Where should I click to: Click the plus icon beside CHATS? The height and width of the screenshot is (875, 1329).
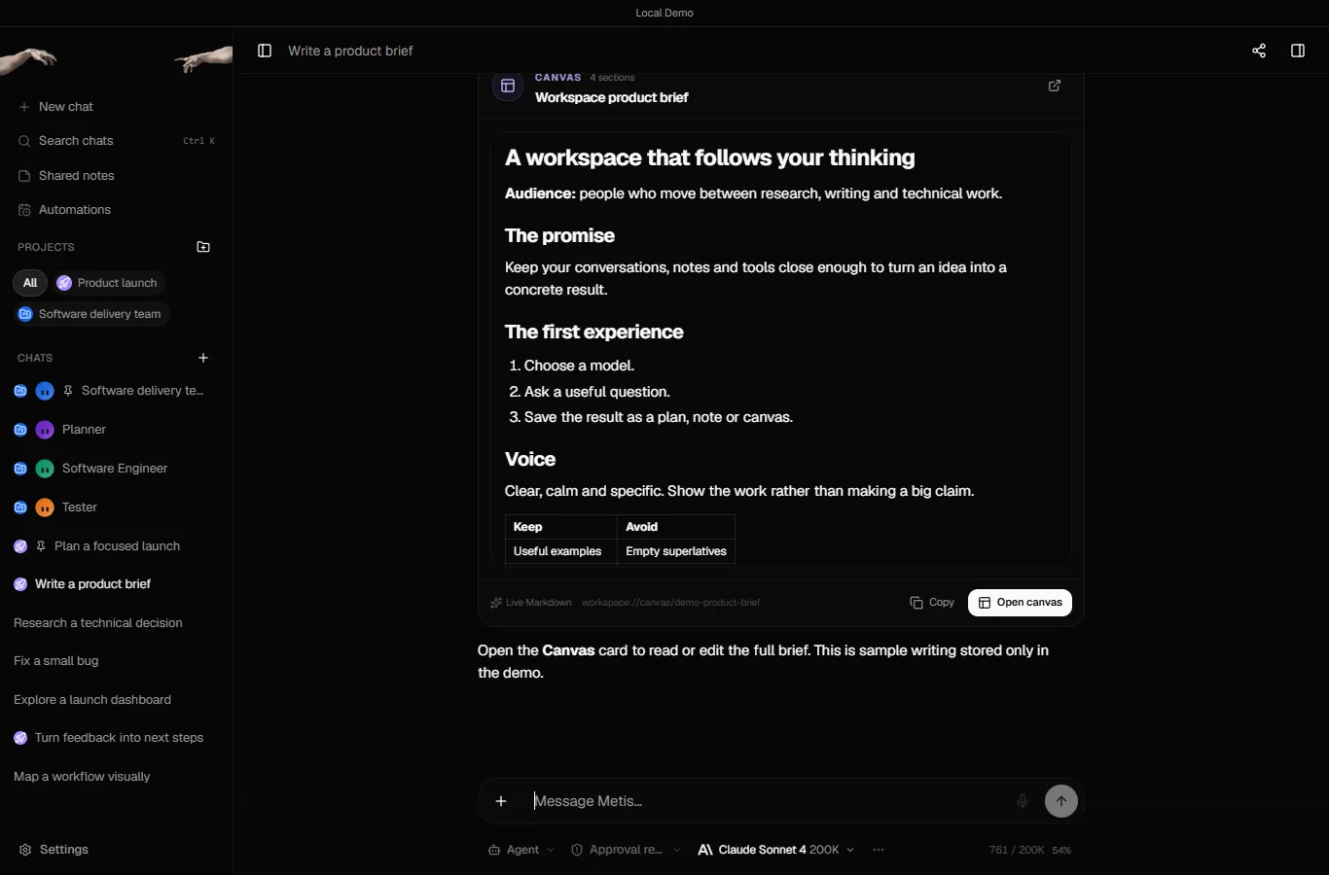point(203,358)
